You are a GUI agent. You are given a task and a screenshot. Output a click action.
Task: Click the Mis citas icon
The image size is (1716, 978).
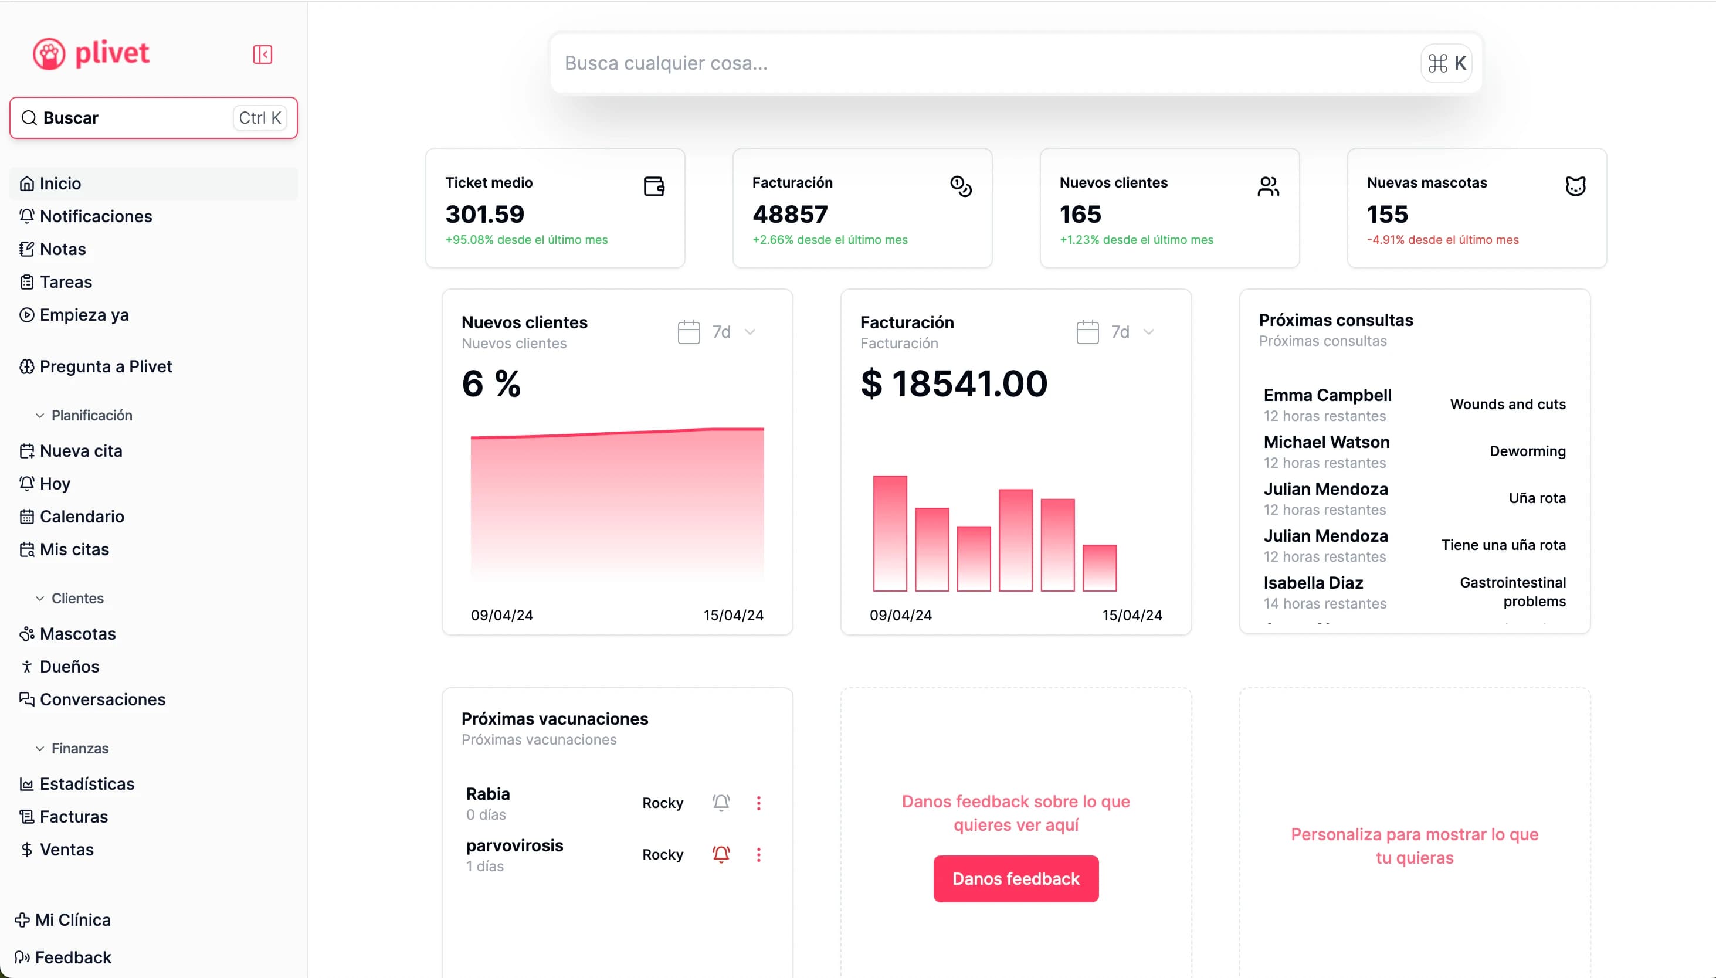27,549
